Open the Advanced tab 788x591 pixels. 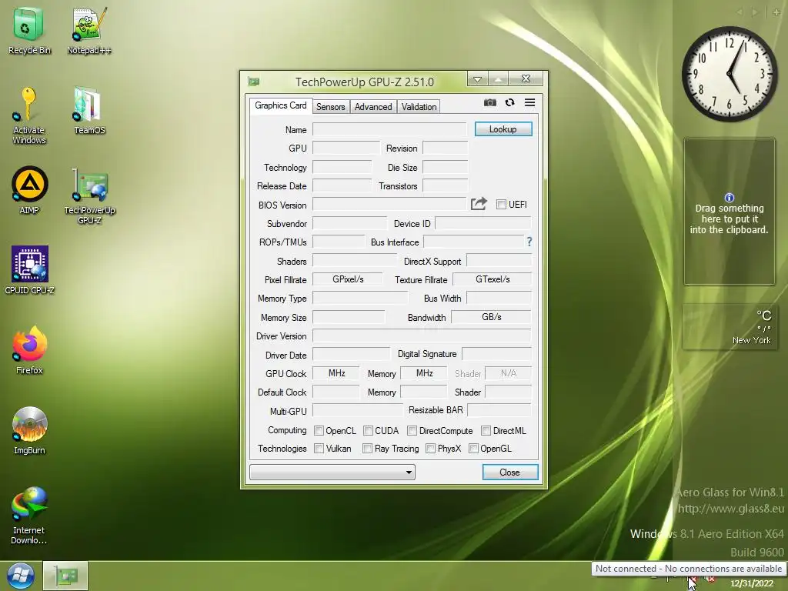[373, 106]
